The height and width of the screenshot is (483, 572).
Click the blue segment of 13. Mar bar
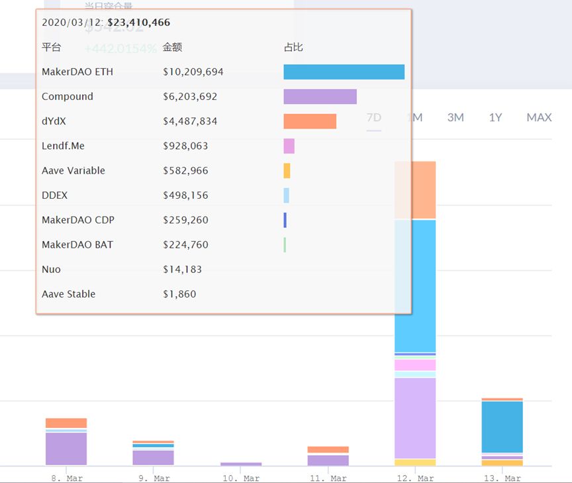(502, 427)
